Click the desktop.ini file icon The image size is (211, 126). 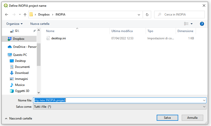pos(48,38)
